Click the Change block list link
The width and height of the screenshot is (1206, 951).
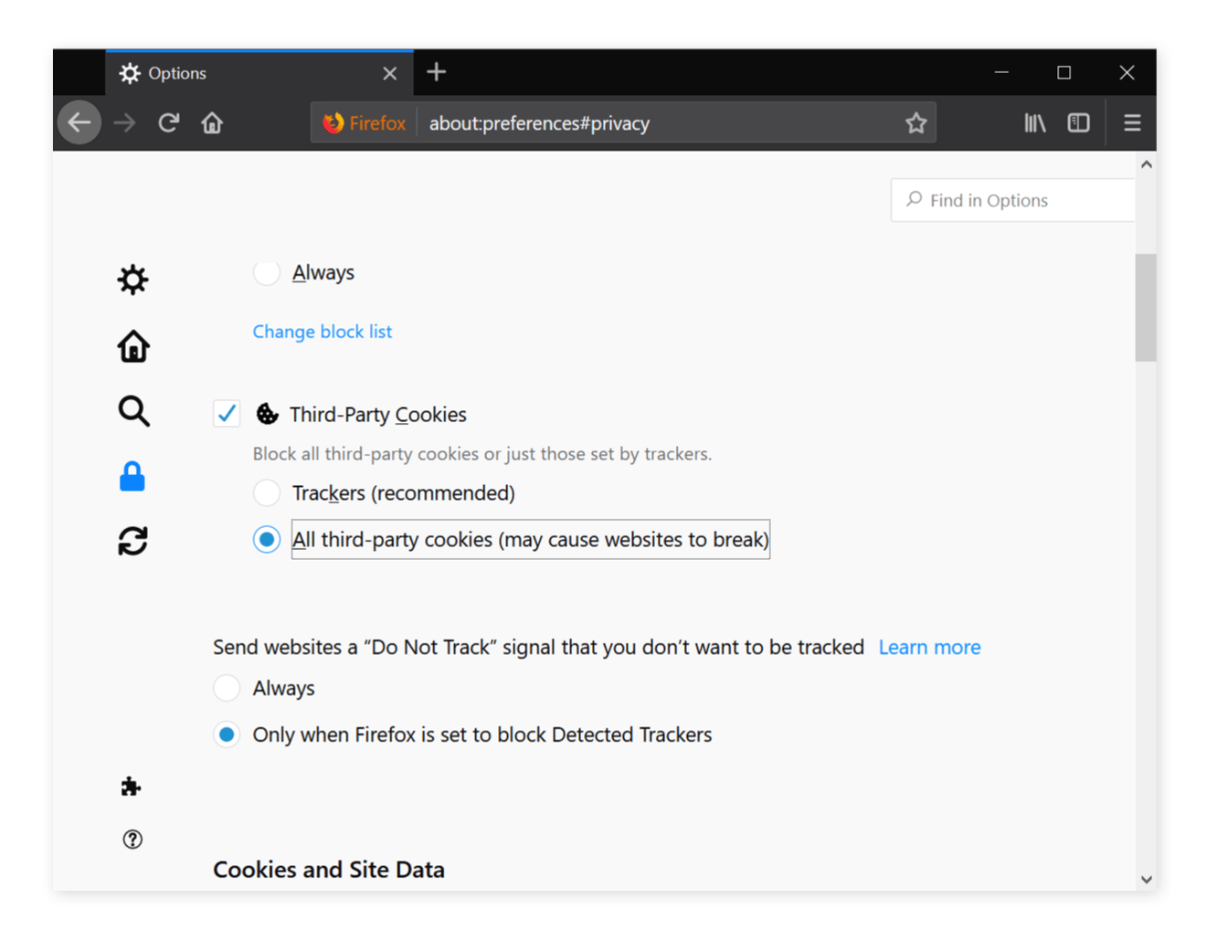pyautogui.click(x=322, y=331)
